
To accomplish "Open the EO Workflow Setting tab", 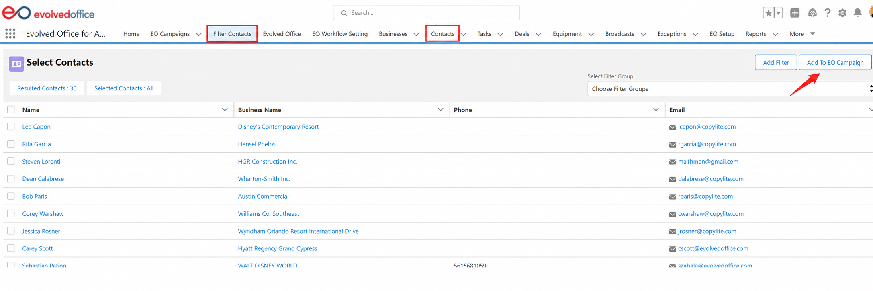I will 340,34.
